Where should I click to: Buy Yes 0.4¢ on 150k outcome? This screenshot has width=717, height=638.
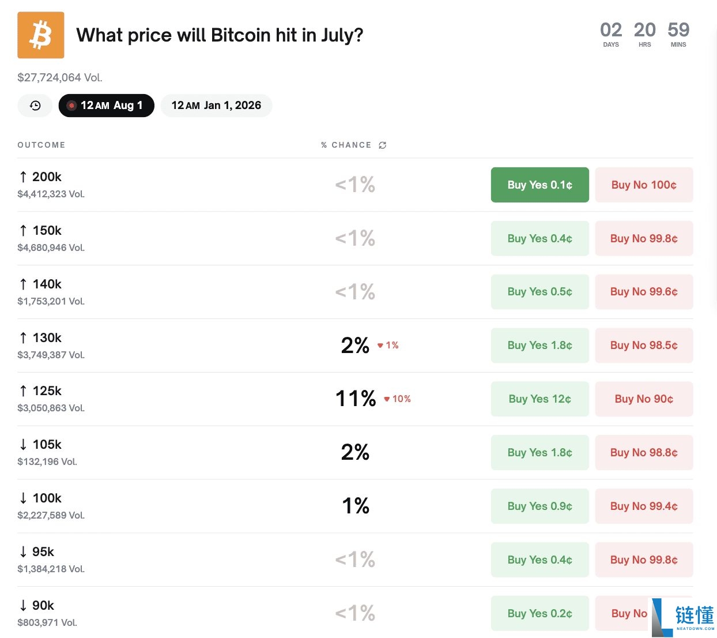[539, 239]
